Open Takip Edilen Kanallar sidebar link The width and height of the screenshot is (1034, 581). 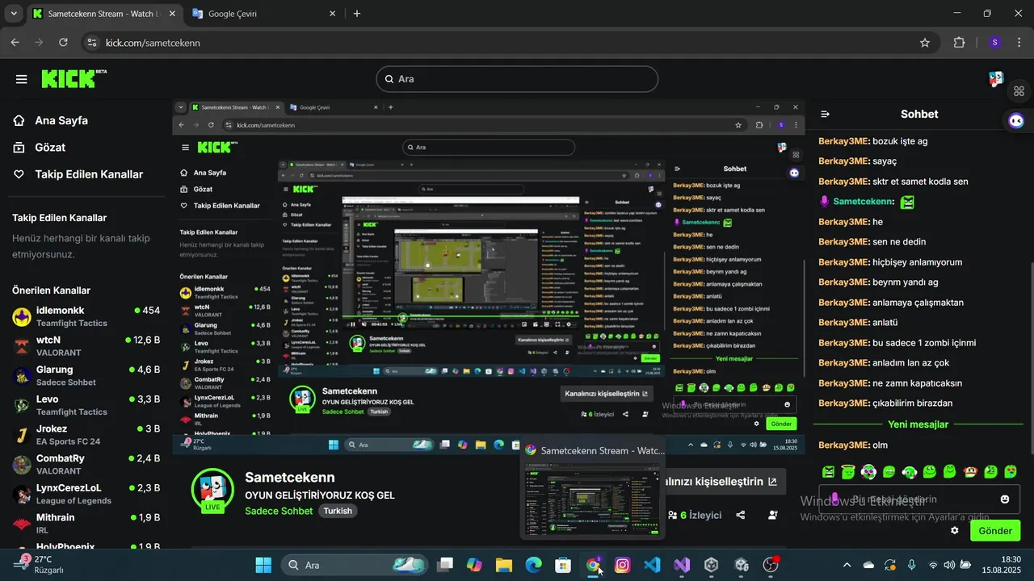(x=78, y=174)
